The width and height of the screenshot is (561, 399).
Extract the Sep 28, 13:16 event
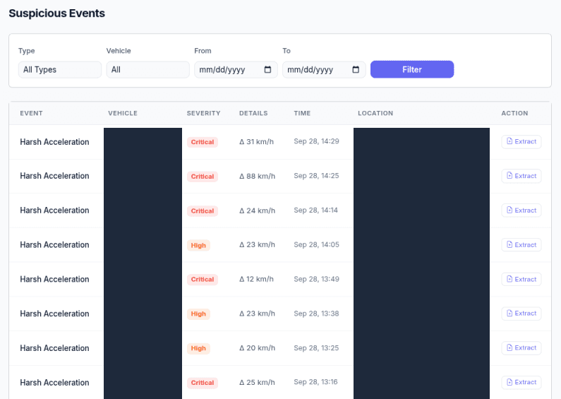(x=521, y=382)
